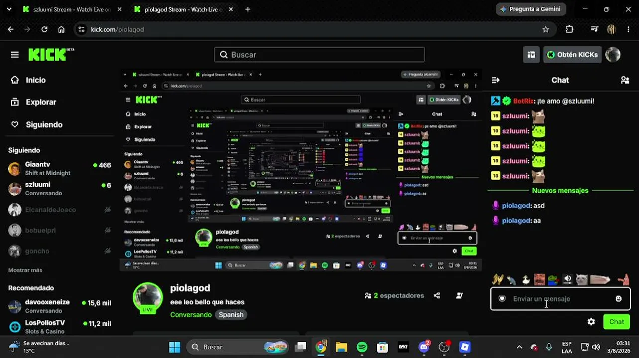639x358 pixels.
Task: Insert the white duck emote
Action: [526, 280]
